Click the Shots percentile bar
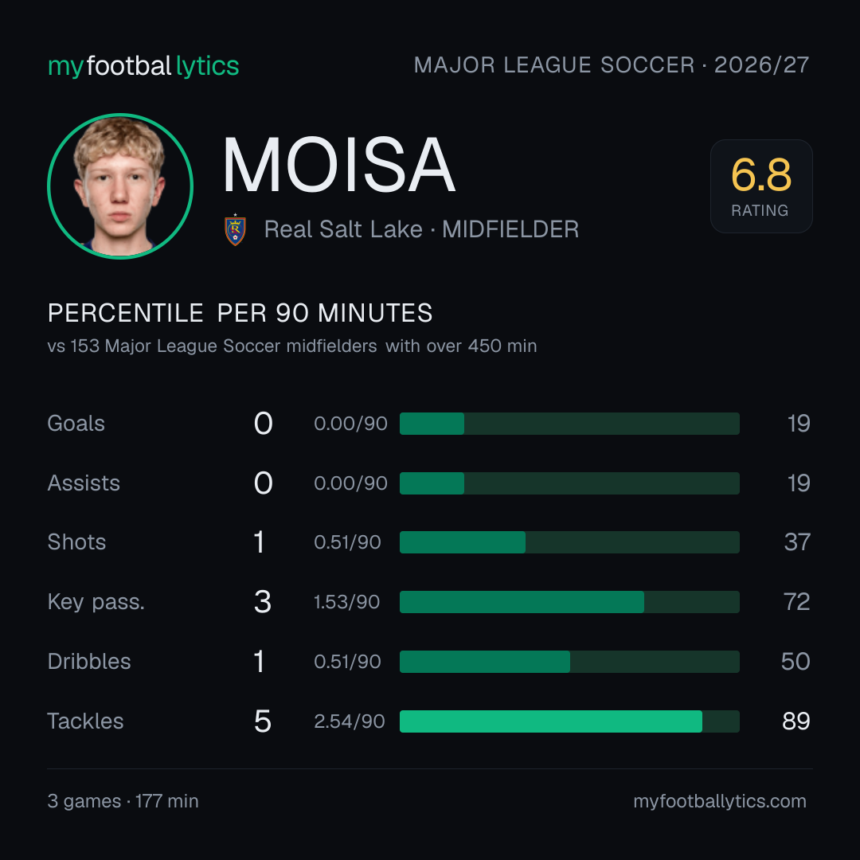The width and height of the screenshot is (860, 860). (x=569, y=542)
